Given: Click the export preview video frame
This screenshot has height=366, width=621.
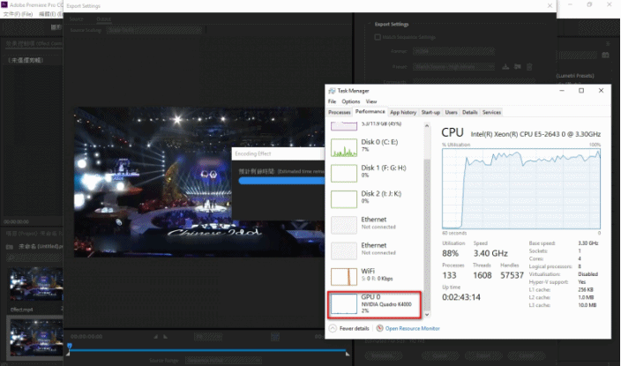Looking at the screenshot, I should point(199,182).
